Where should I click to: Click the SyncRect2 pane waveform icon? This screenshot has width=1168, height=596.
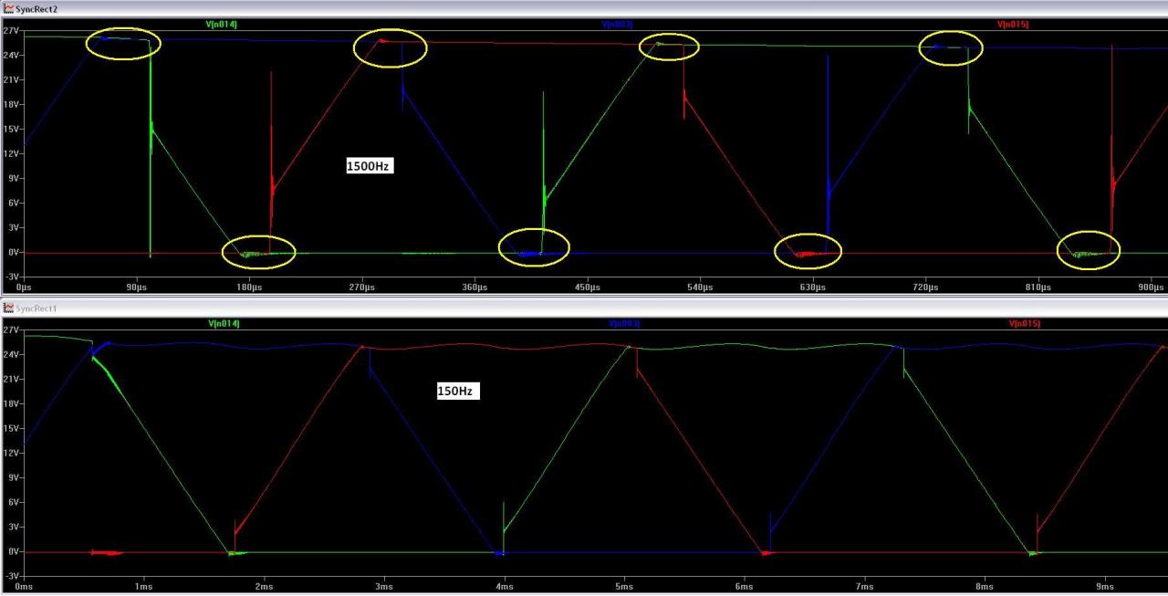pos(8,7)
